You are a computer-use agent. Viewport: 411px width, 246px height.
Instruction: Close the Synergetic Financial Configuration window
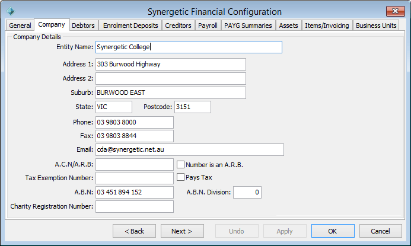pyautogui.click(x=395, y=11)
